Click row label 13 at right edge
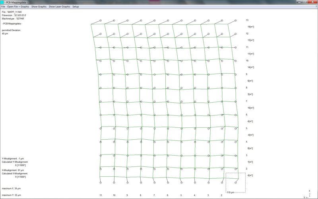This screenshot has height=199, width=318. 247,20
